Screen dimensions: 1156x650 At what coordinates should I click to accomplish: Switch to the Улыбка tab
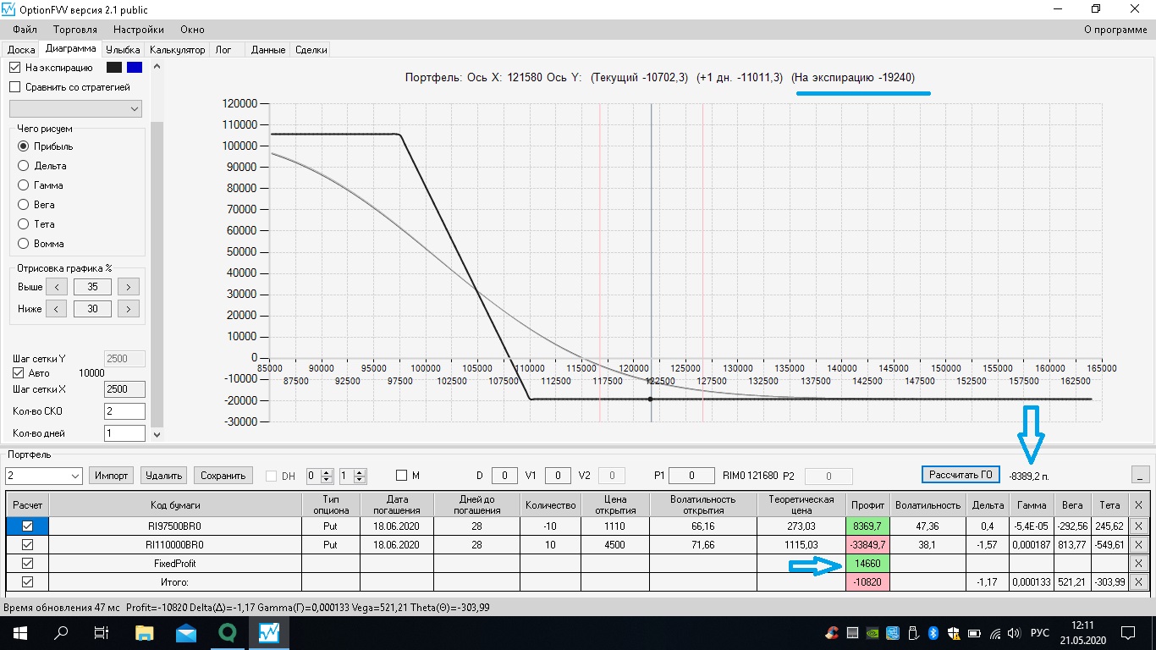(124, 50)
